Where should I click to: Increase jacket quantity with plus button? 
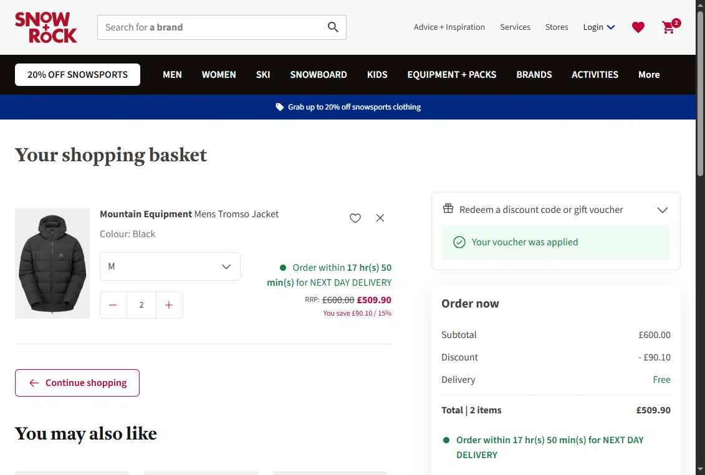pyautogui.click(x=169, y=305)
